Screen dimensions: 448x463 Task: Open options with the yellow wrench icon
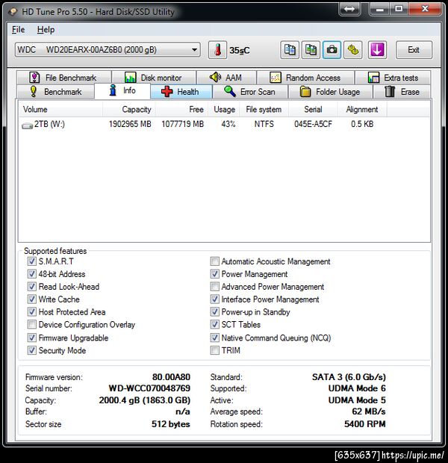tap(353, 50)
